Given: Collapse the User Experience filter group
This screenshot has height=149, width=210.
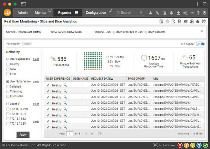Looking at the screenshot, I should pyautogui.click(x=8, y=59).
